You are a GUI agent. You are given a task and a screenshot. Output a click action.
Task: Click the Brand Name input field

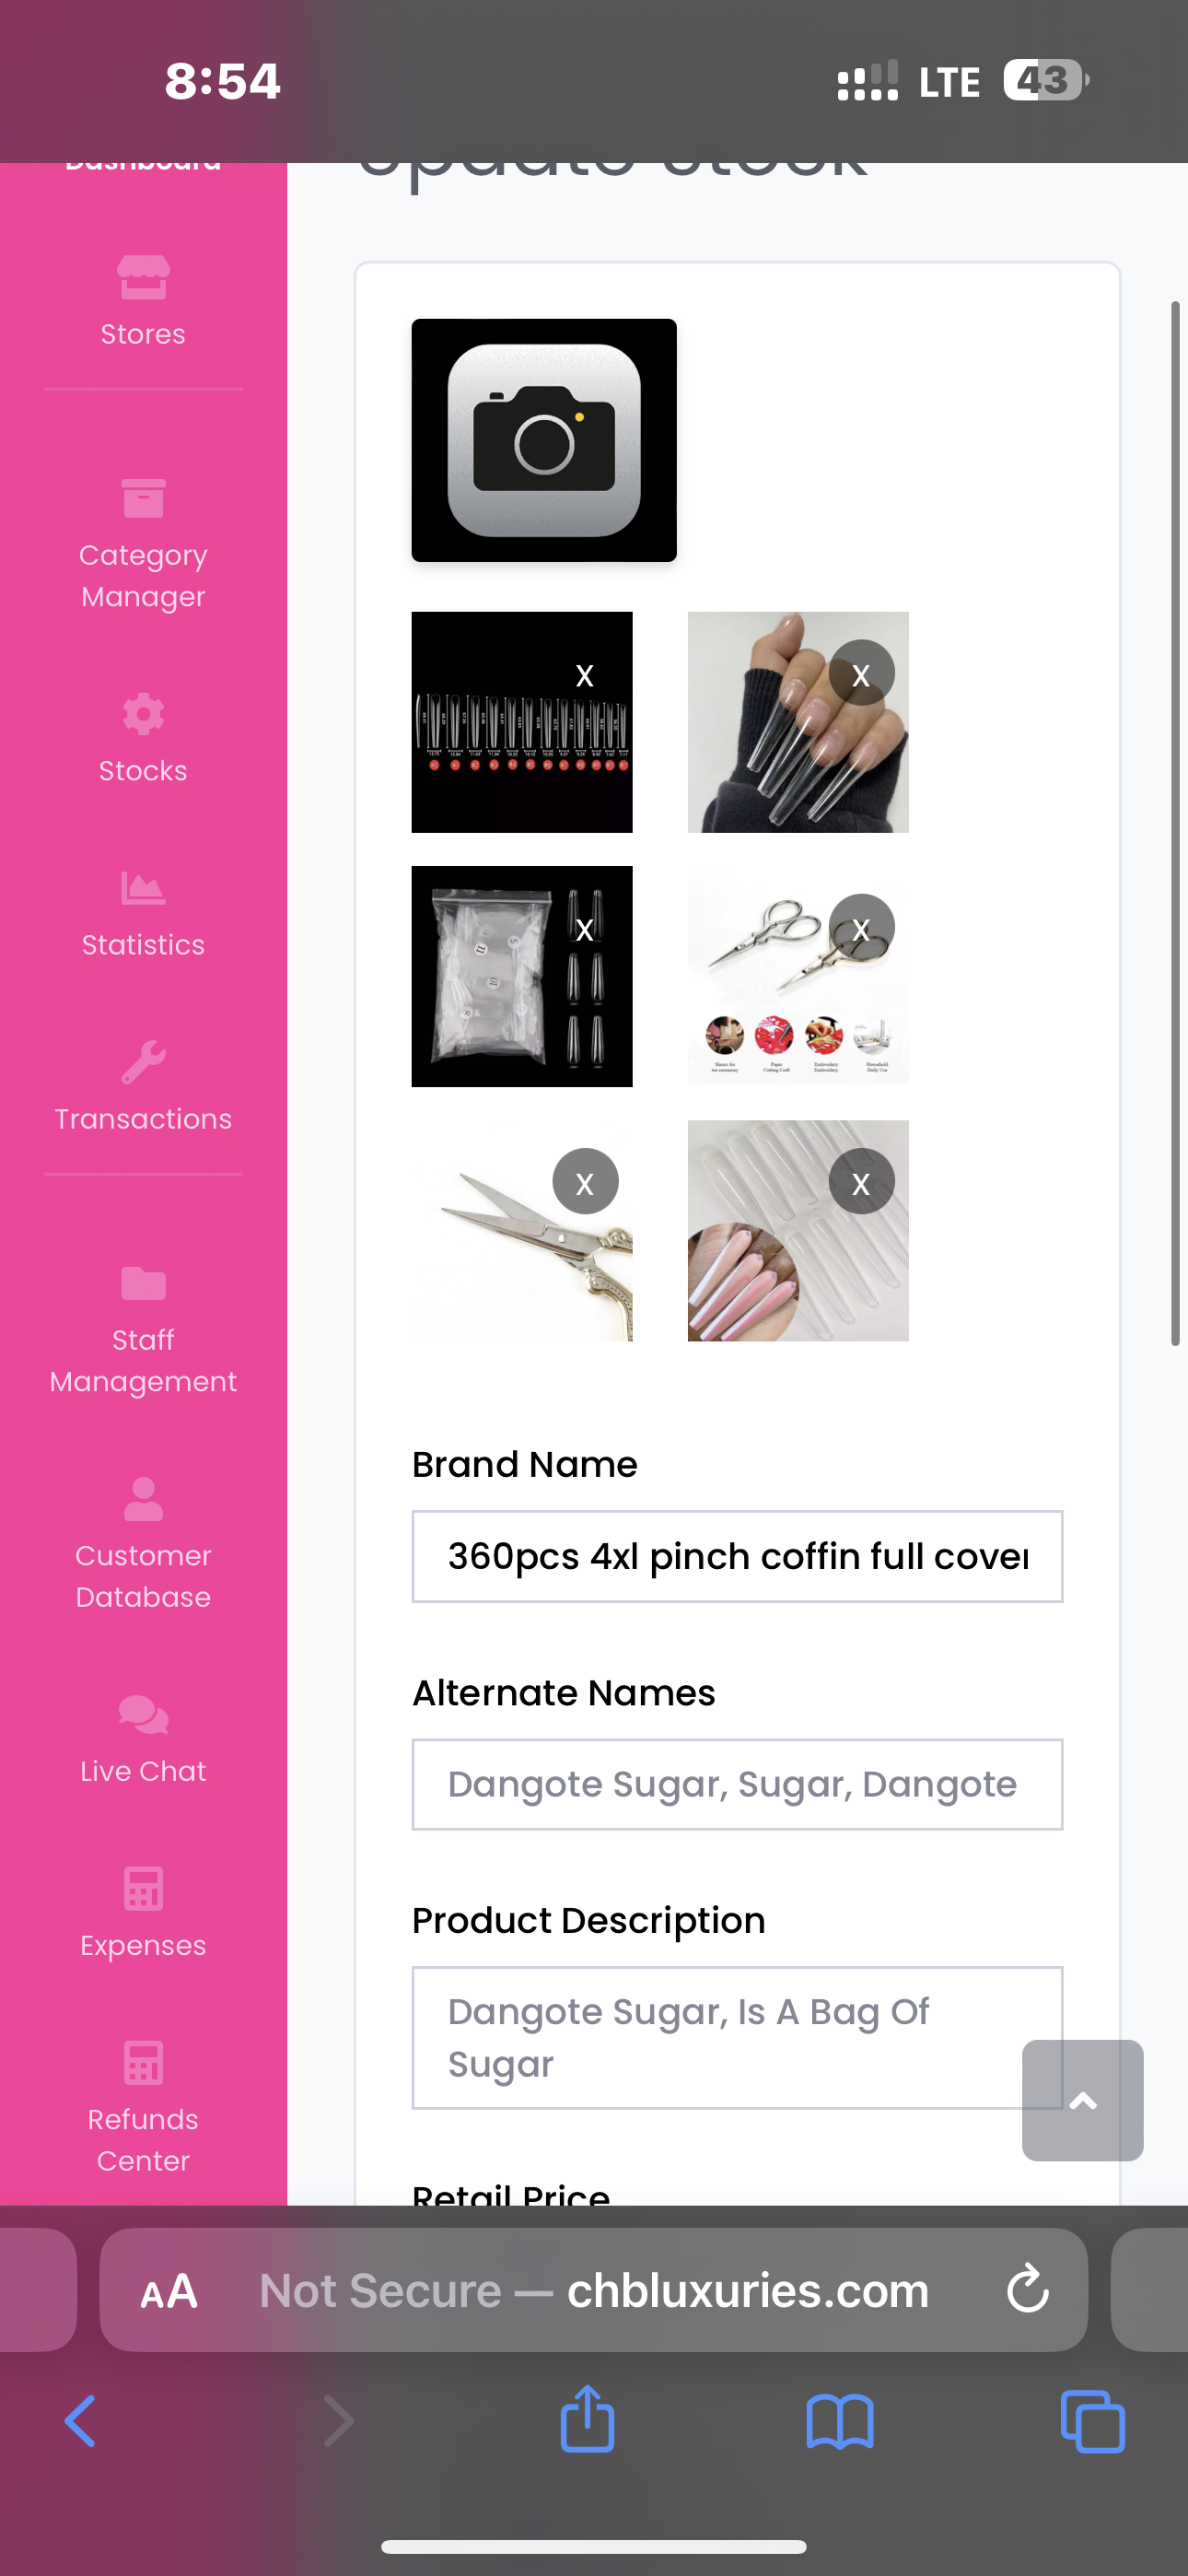(737, 1556)
